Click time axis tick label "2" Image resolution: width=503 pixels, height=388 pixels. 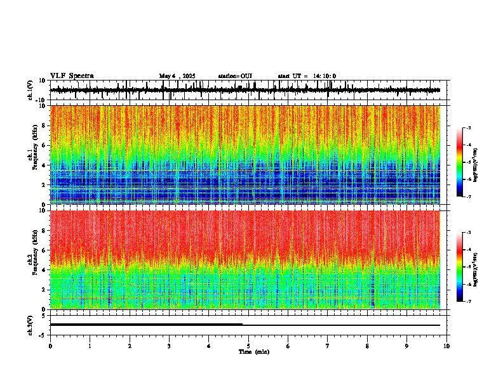130,346
